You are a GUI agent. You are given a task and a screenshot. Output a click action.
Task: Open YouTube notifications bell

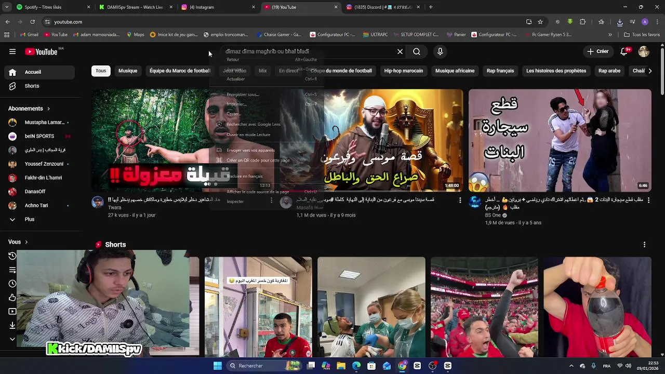pyautogui.click(x=624, y=51)
